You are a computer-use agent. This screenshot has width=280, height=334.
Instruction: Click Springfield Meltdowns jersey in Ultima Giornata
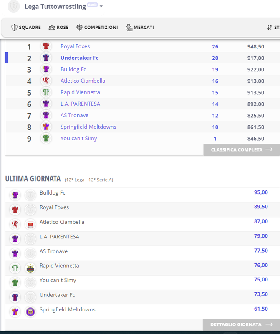(15, 312)
